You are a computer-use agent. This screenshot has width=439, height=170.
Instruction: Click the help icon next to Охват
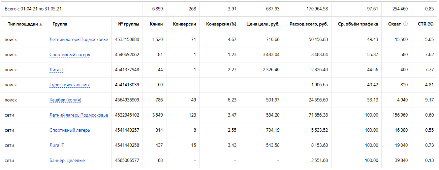pos(405,24)
